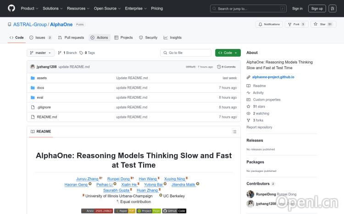Click the jyzhang1208 avatar in commit row

[33, 67]
